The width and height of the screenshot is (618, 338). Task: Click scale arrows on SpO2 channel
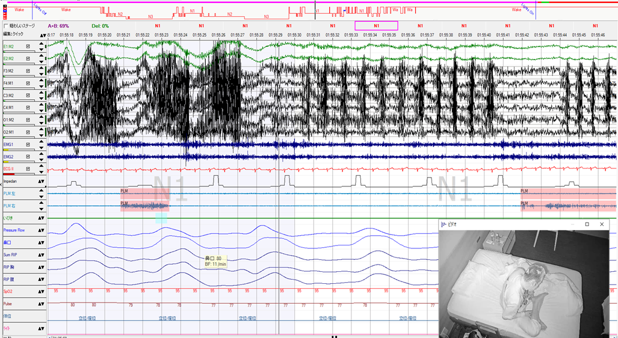coord(42,292)
